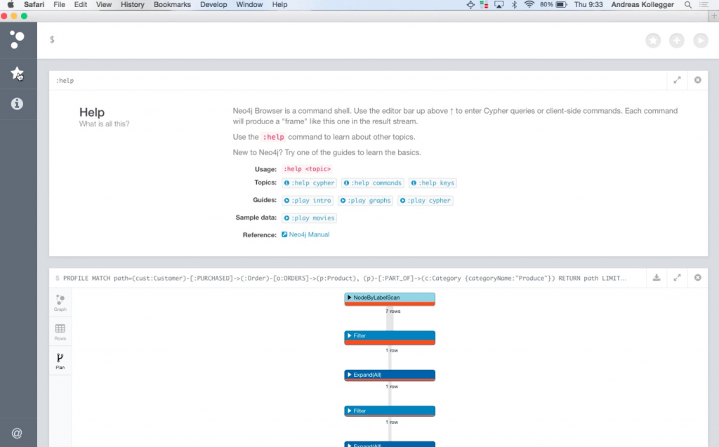Start the :play graphs guide
This screenshot has width=719, height=447.
pyautogui.click(x=365, y=201)
